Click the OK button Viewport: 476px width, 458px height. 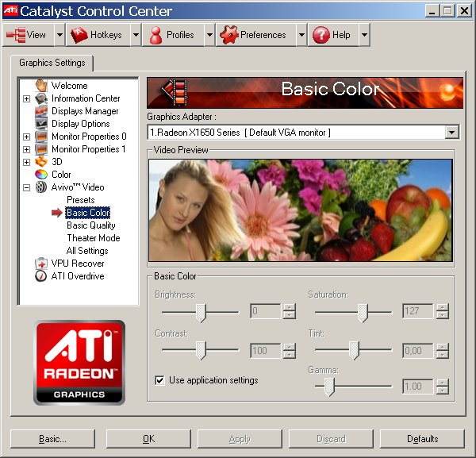149,439
